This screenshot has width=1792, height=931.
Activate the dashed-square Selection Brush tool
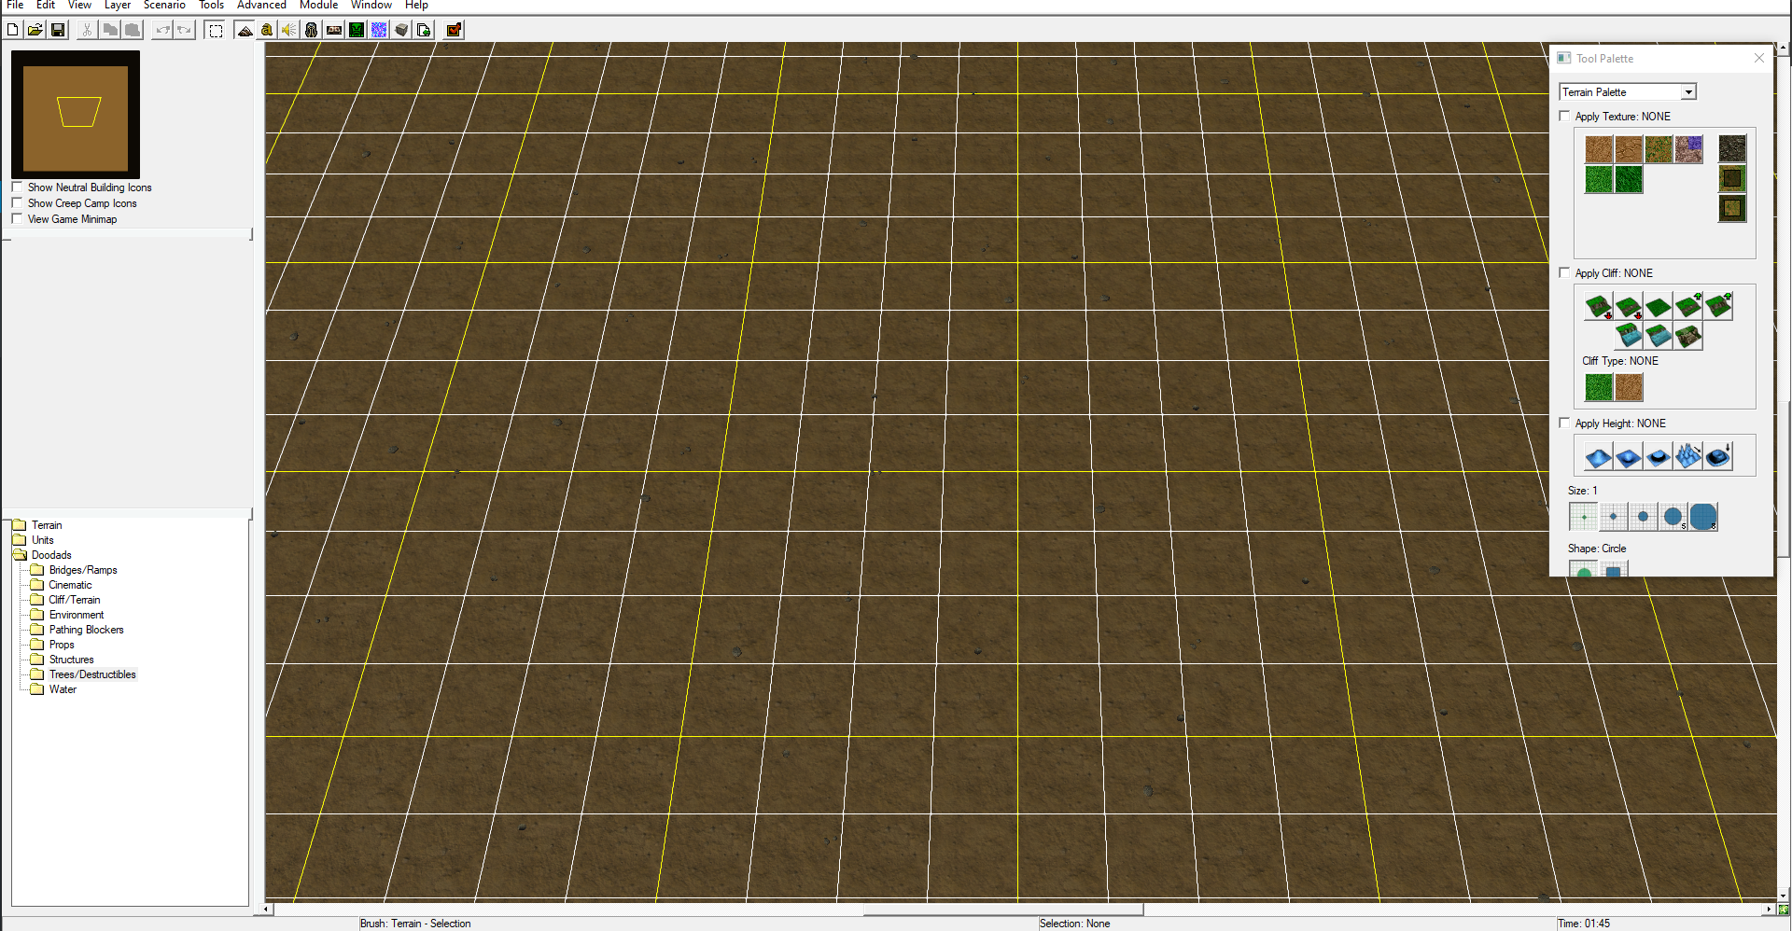216,30
